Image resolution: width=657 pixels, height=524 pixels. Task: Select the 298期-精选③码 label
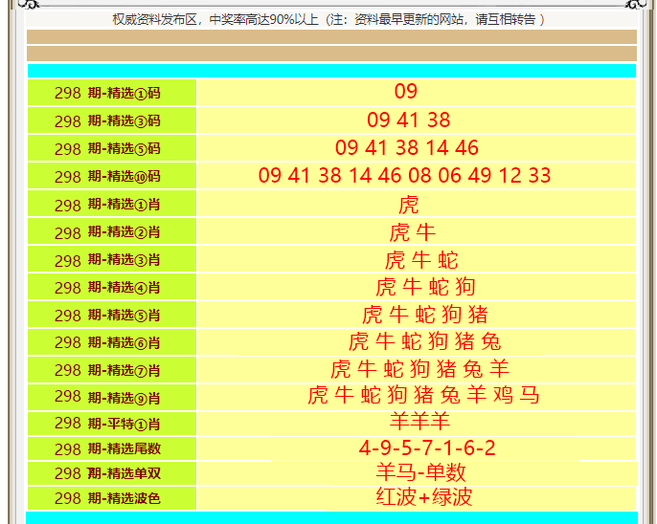pyautogui.click(x=112, y=121)
